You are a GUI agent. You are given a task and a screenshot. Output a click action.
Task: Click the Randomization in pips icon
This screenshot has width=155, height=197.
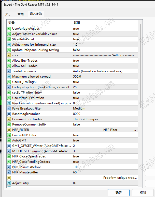click(9, 103)
